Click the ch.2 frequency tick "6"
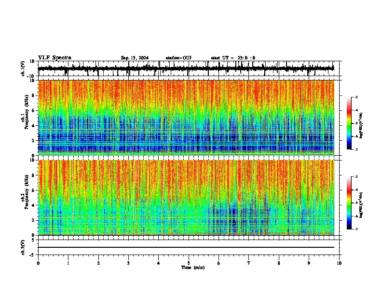Screen dimensions: 382x295 click(x=33, y=190)
